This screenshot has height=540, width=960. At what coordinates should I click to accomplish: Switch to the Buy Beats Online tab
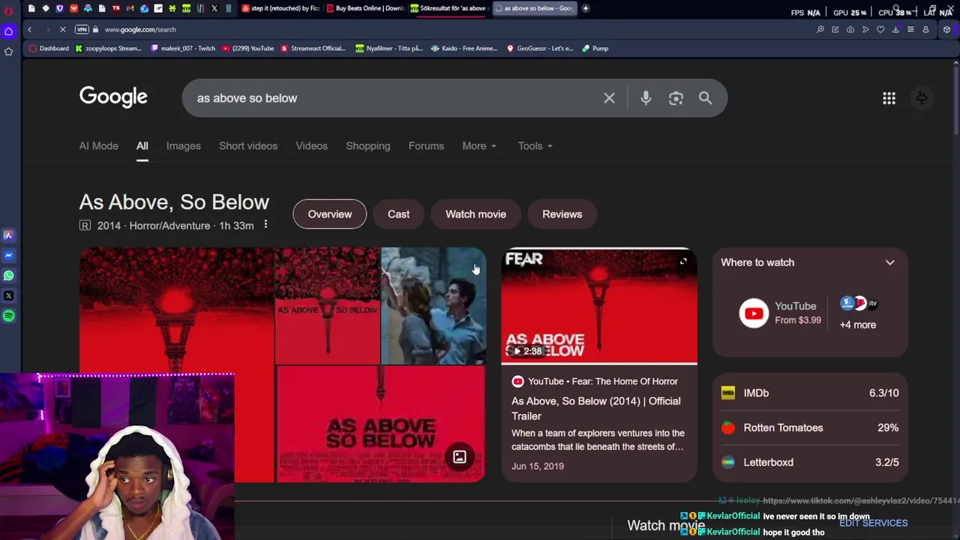(365, 8)
